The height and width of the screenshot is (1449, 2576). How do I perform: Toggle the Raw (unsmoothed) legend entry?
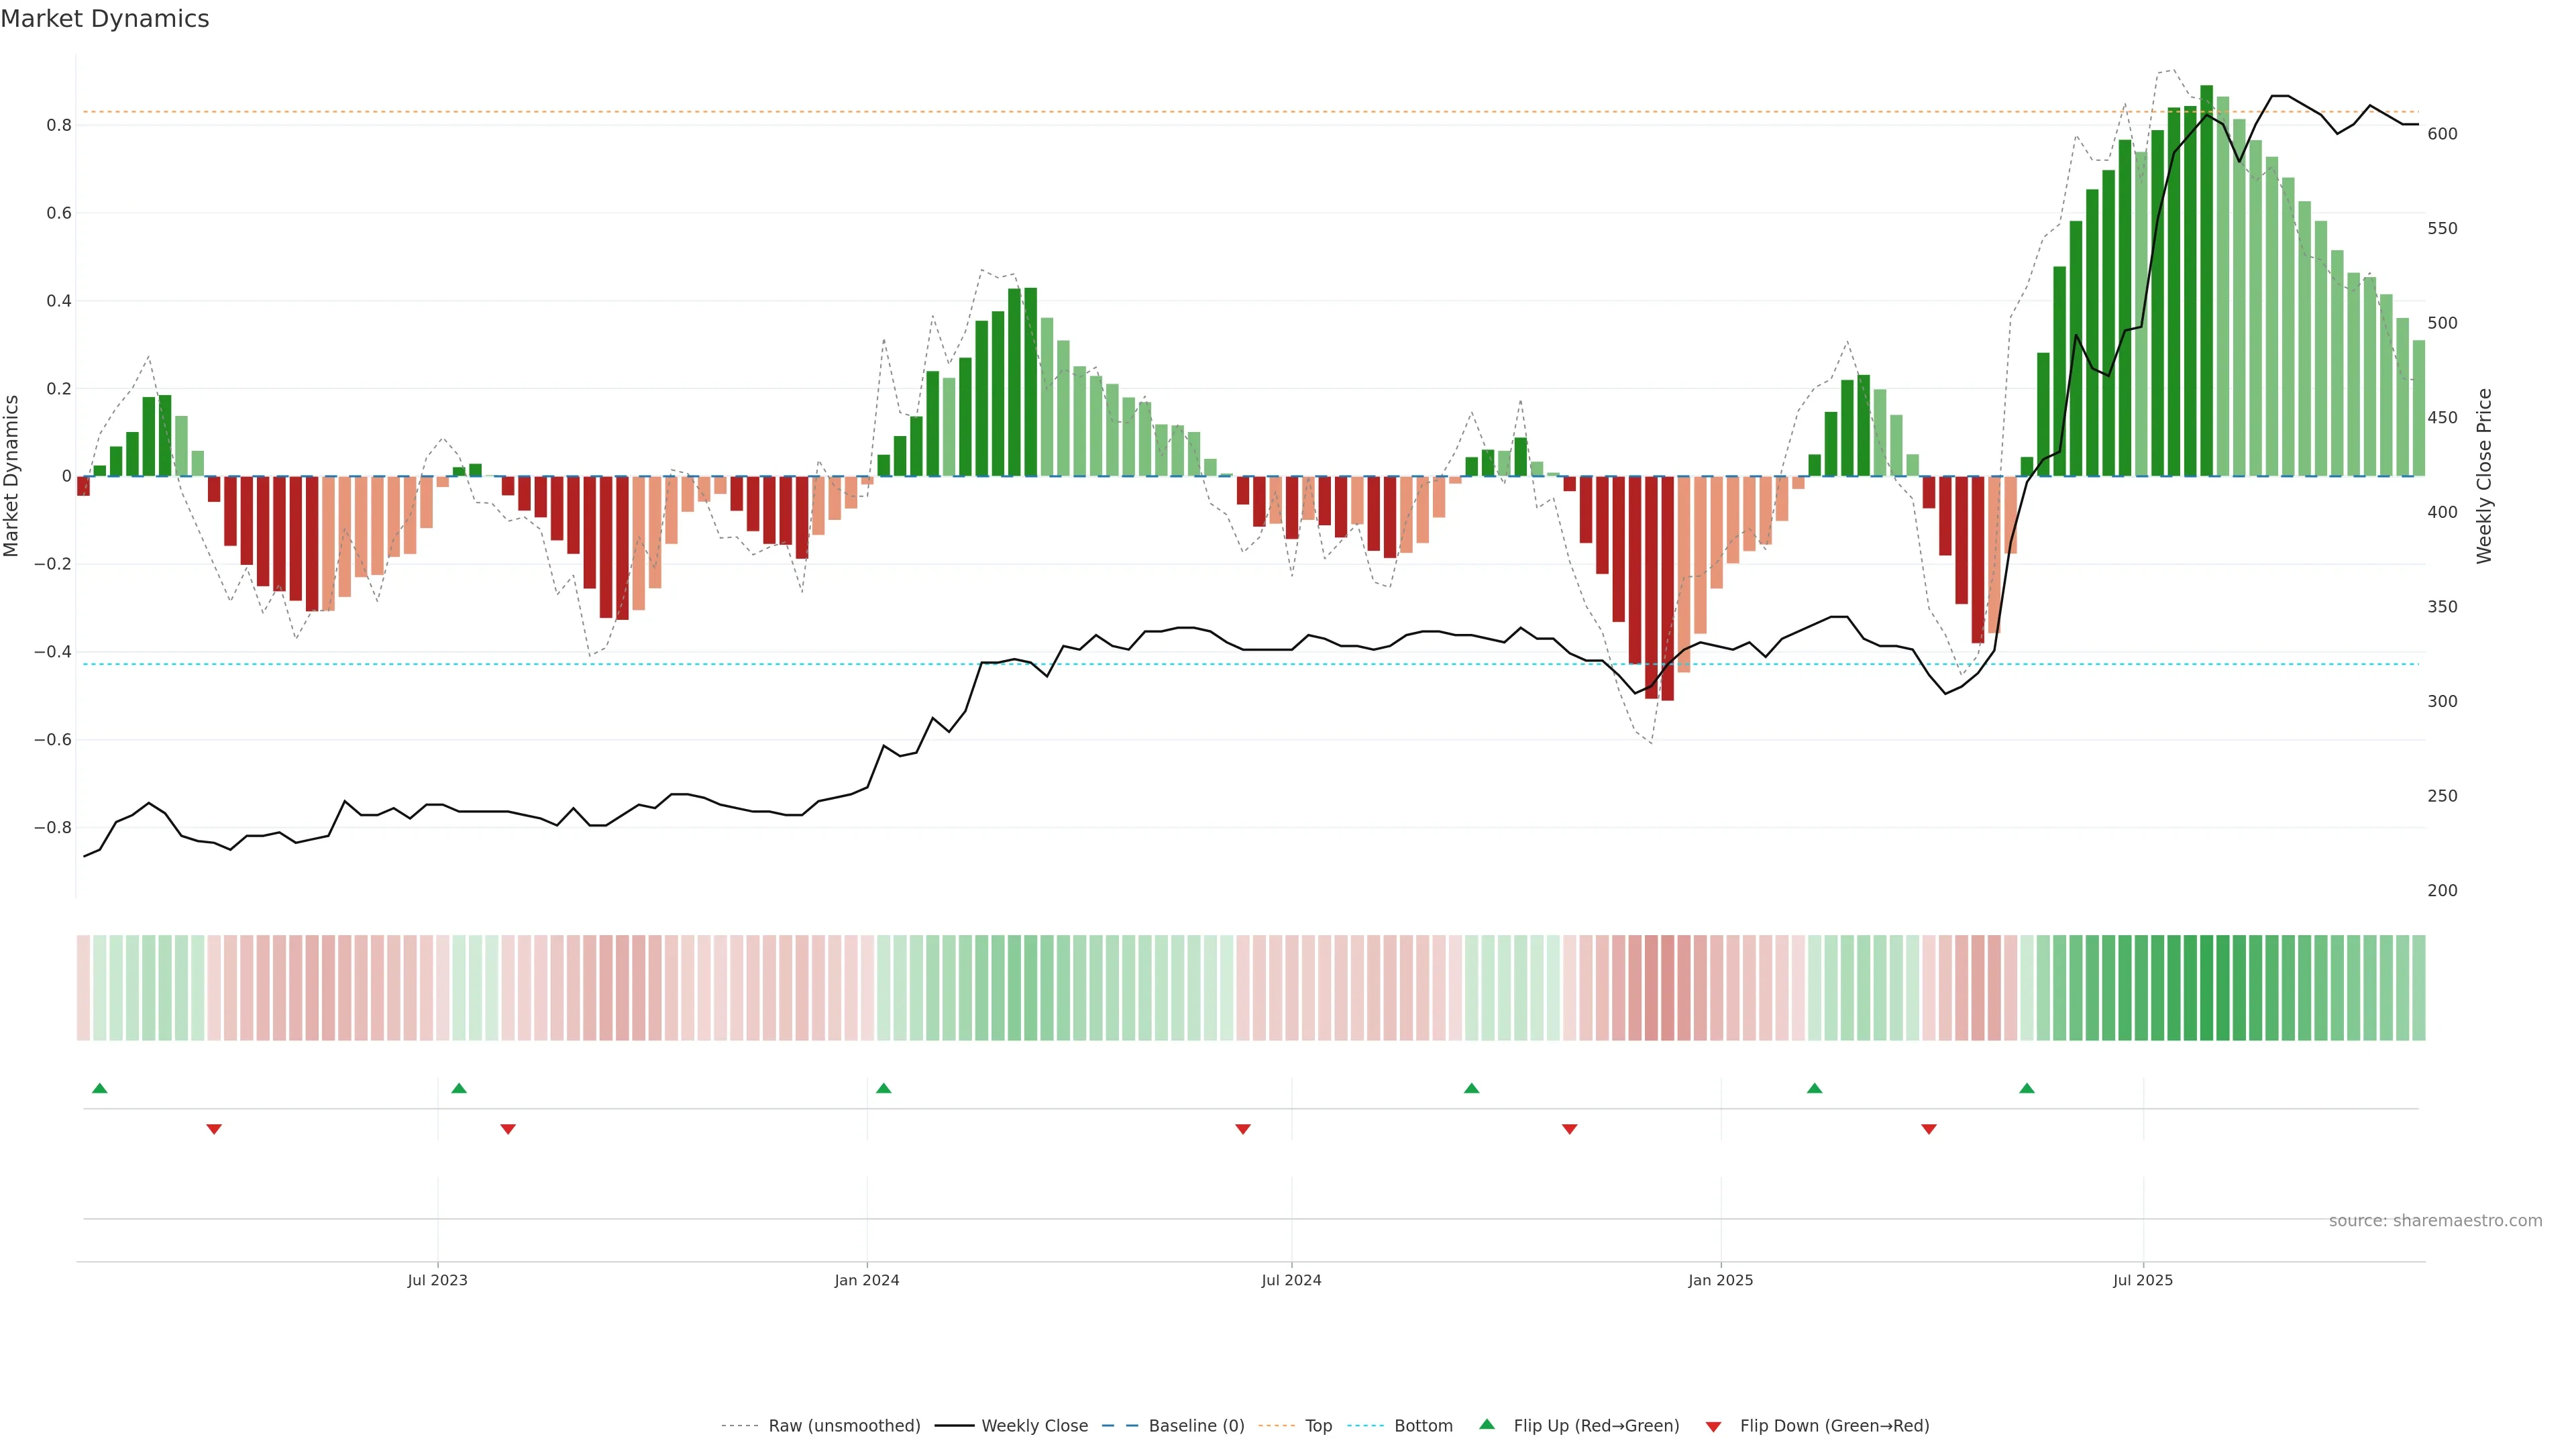[x=843, y=1426]
